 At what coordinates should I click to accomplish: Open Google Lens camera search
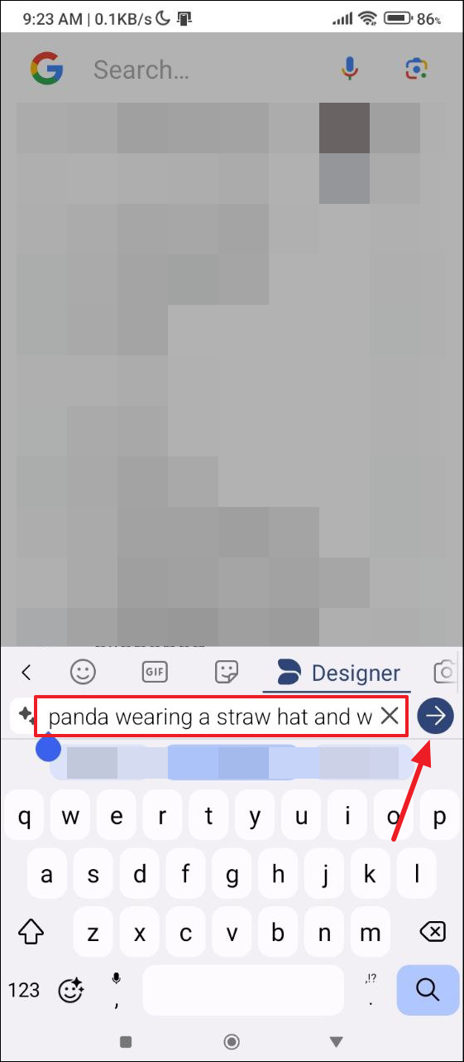[416, 69]
